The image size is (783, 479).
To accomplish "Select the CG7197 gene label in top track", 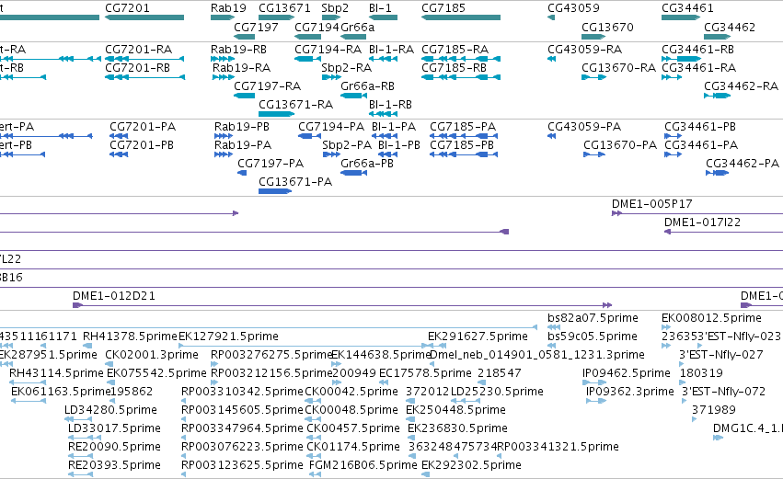I will (x=256, y=27).
